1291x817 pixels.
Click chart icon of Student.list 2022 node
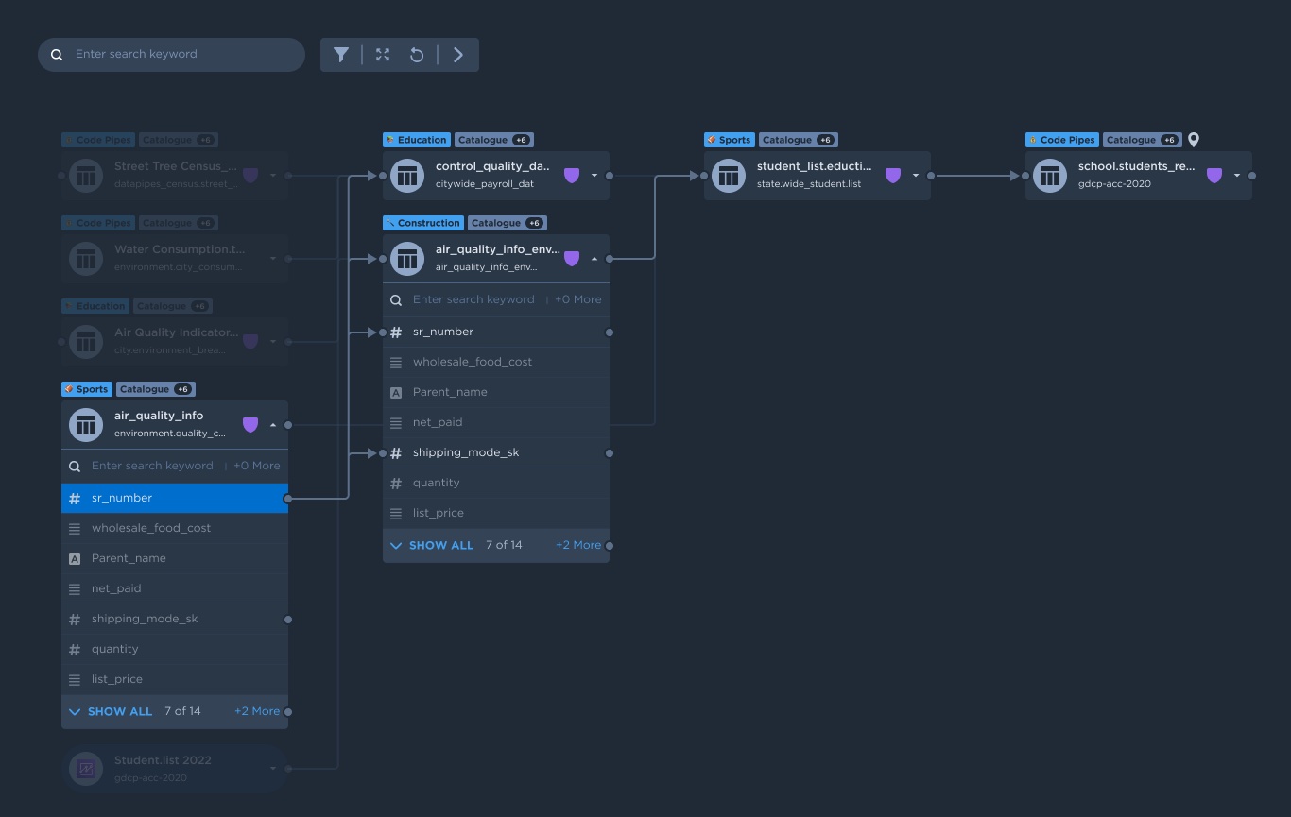(x=86, y=769)
